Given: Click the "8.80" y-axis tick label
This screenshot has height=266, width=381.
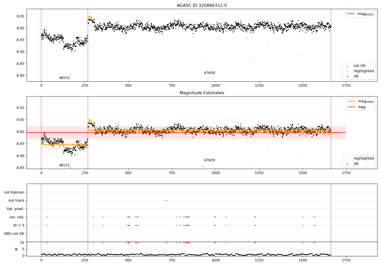Looking at the screenshot, I should pos(20,75).
